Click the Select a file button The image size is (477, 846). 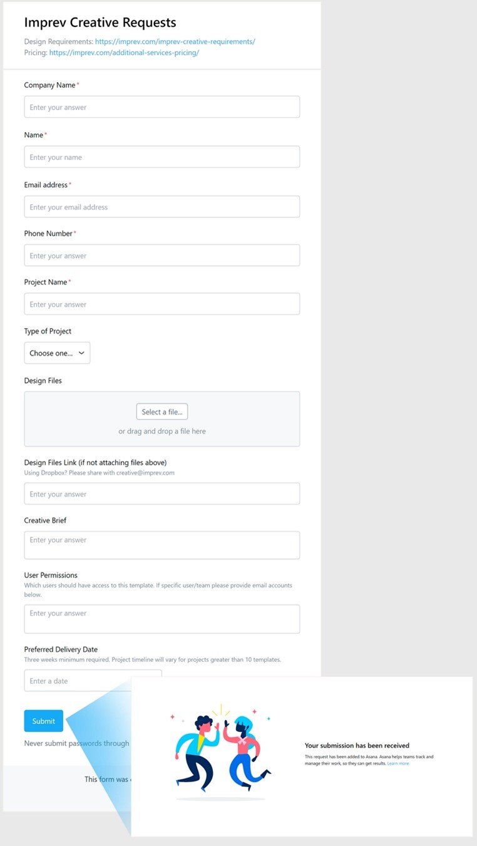click(162, 412)
